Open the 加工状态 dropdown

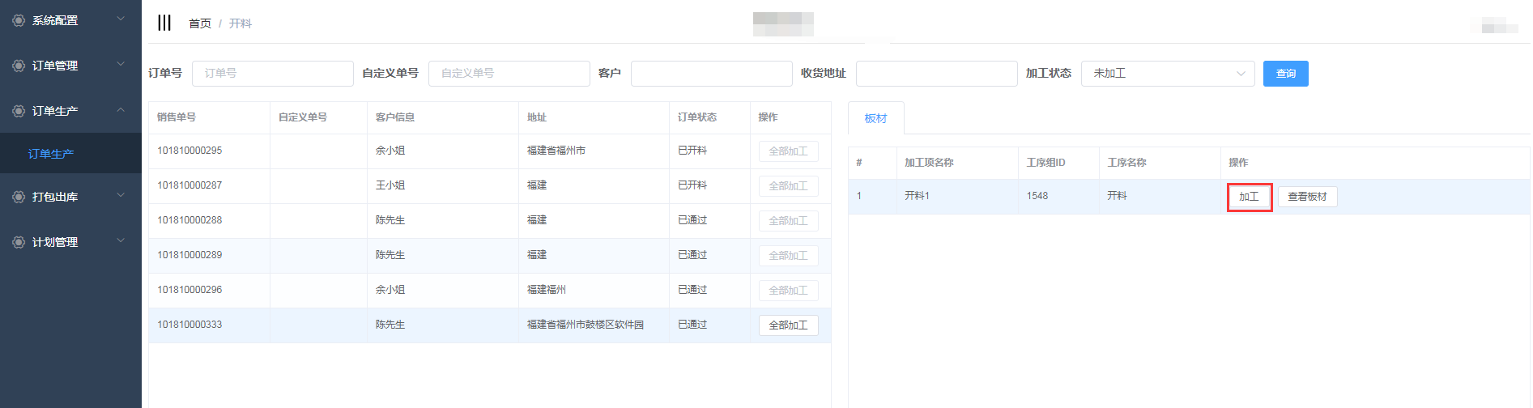(1167, 74)
